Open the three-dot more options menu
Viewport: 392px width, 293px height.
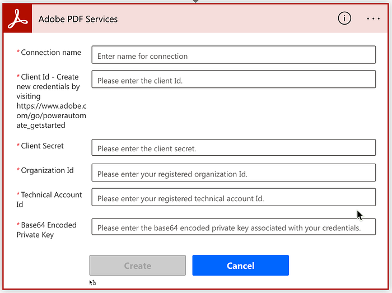pos(374,18)
